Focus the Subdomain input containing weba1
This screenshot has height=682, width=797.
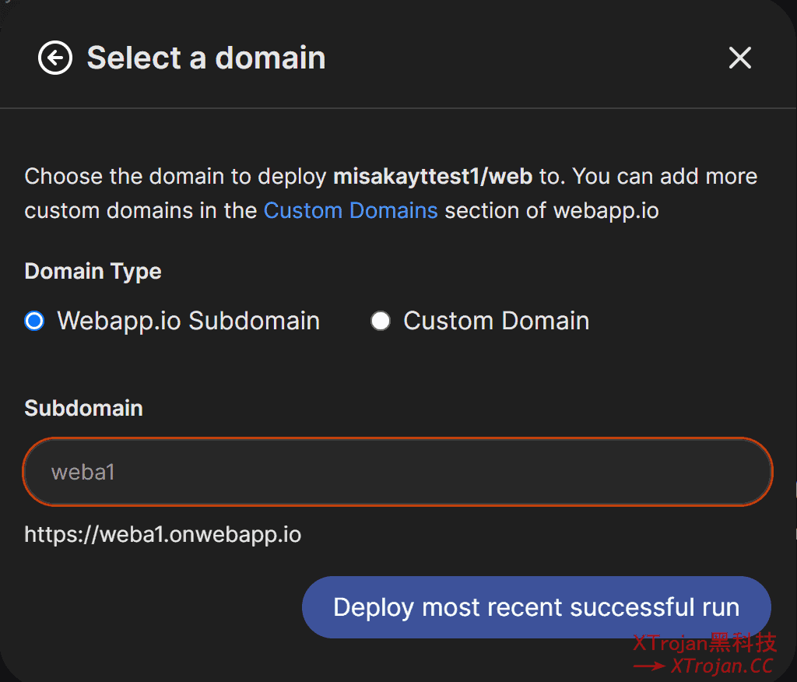(x=398, y=472)
